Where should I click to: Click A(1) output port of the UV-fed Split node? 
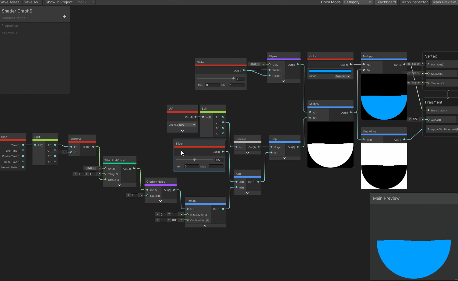[x=223, y=133]
